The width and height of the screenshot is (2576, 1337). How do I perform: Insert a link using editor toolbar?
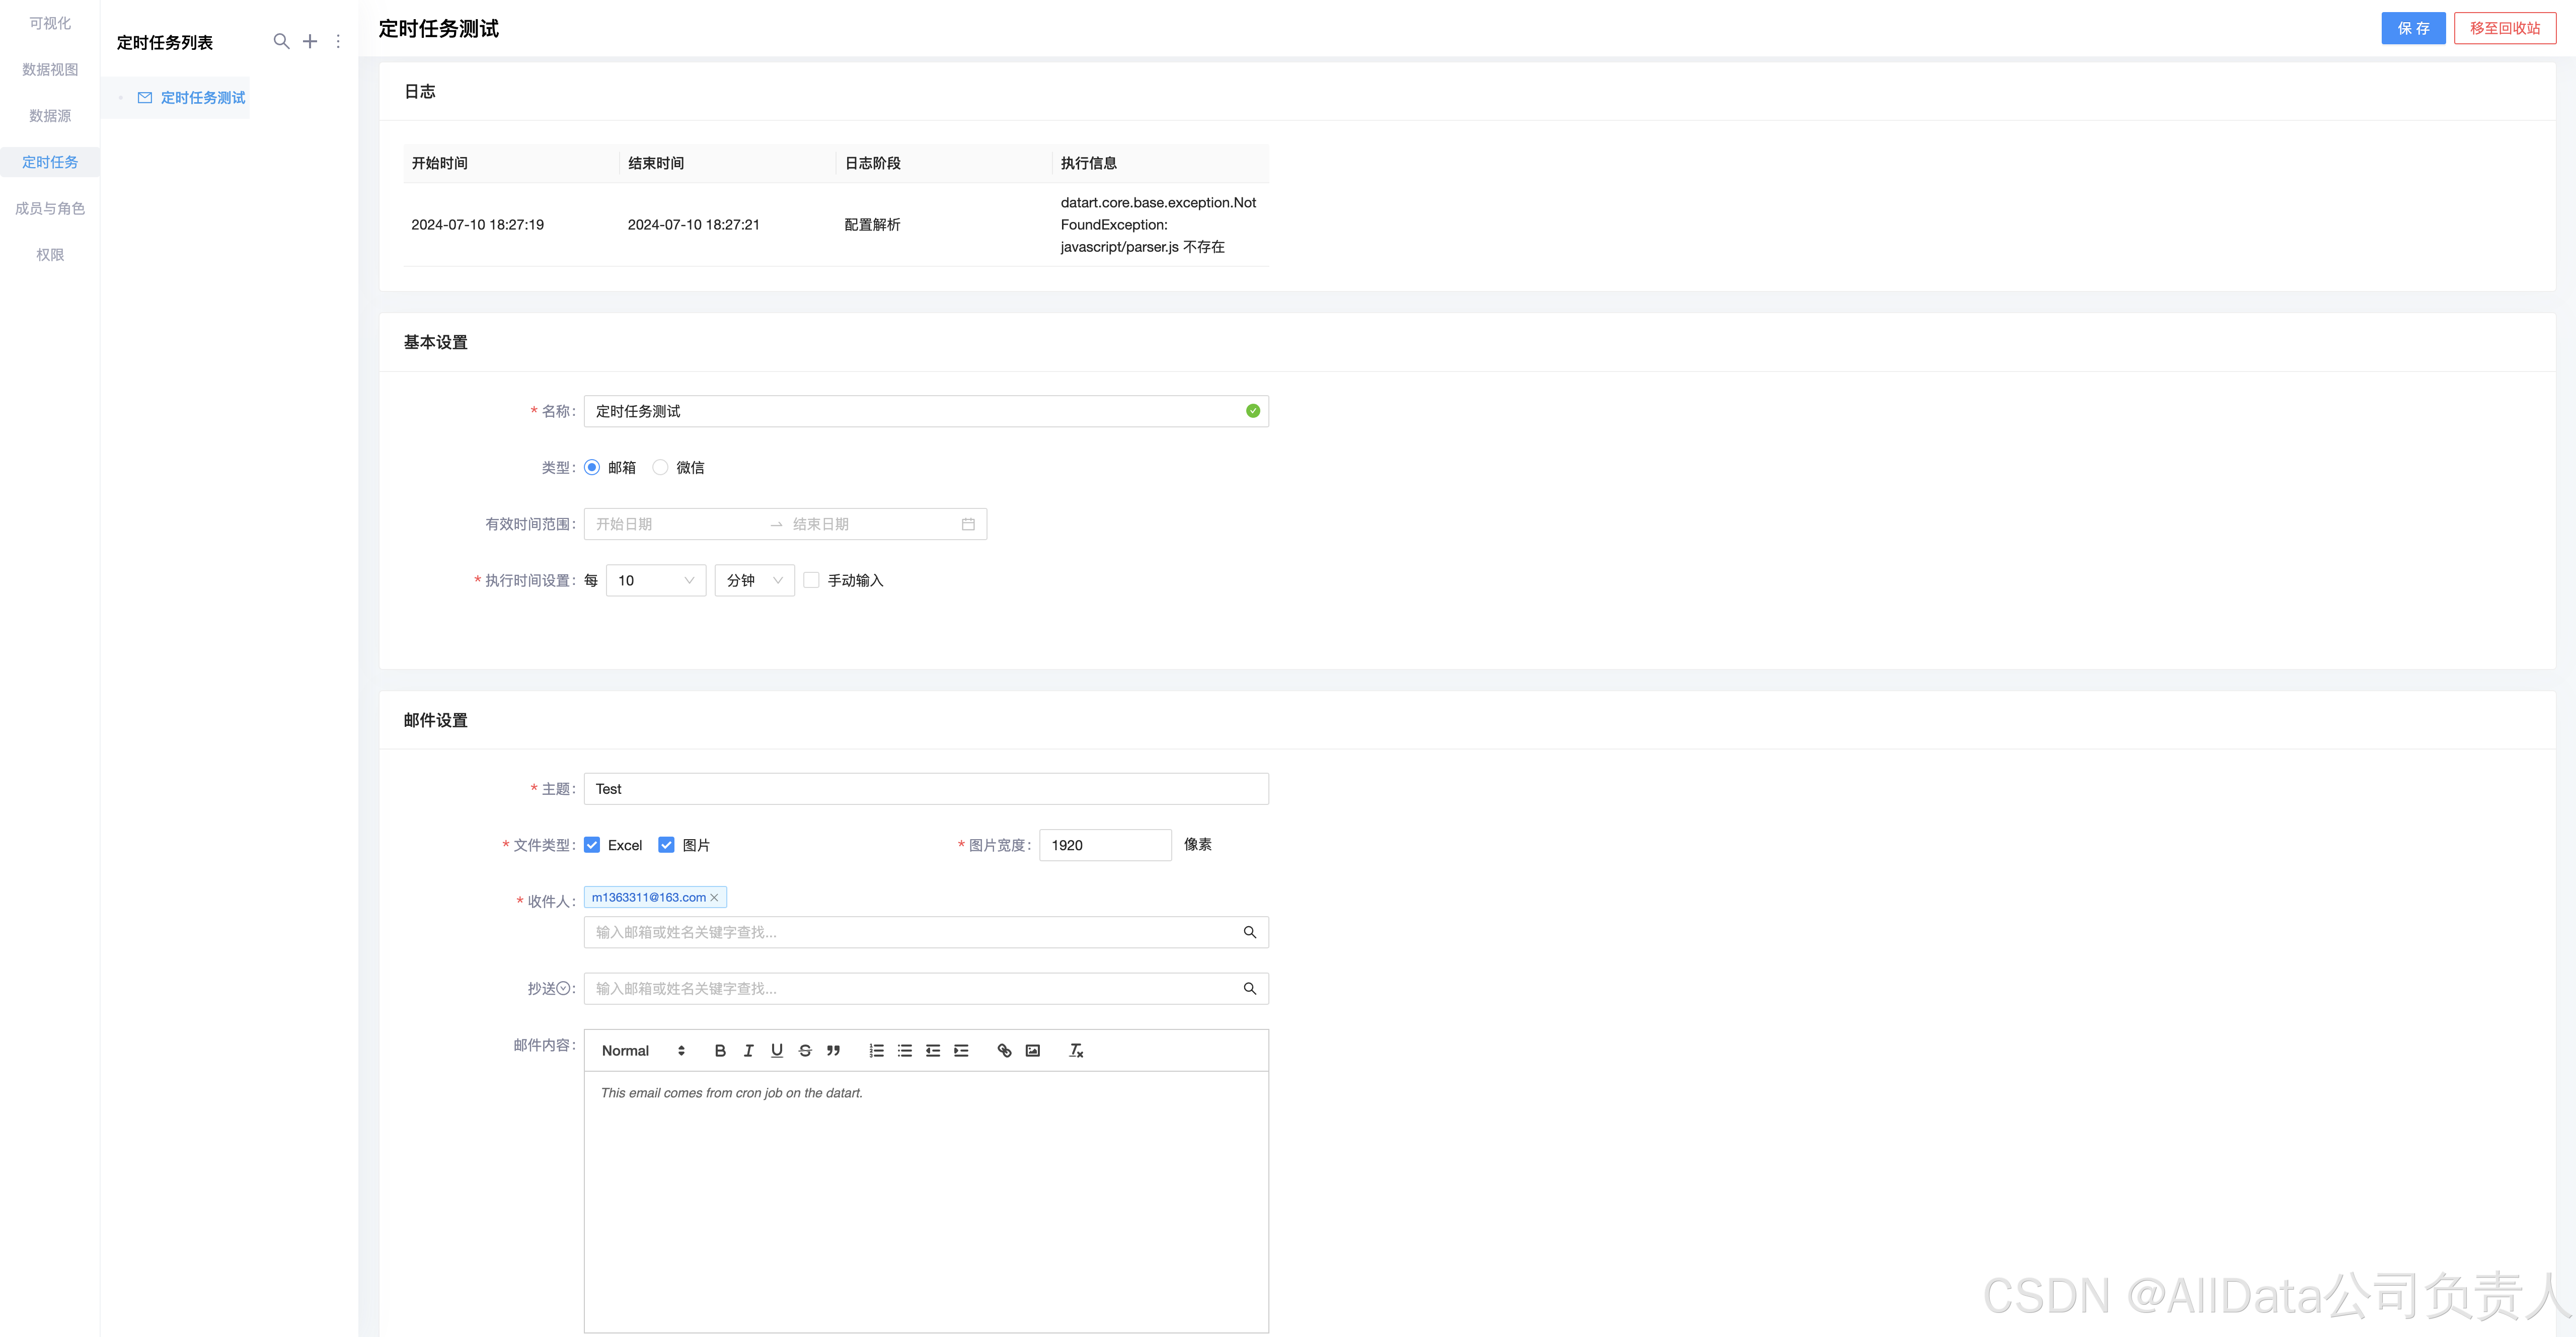(1004, 1050)
